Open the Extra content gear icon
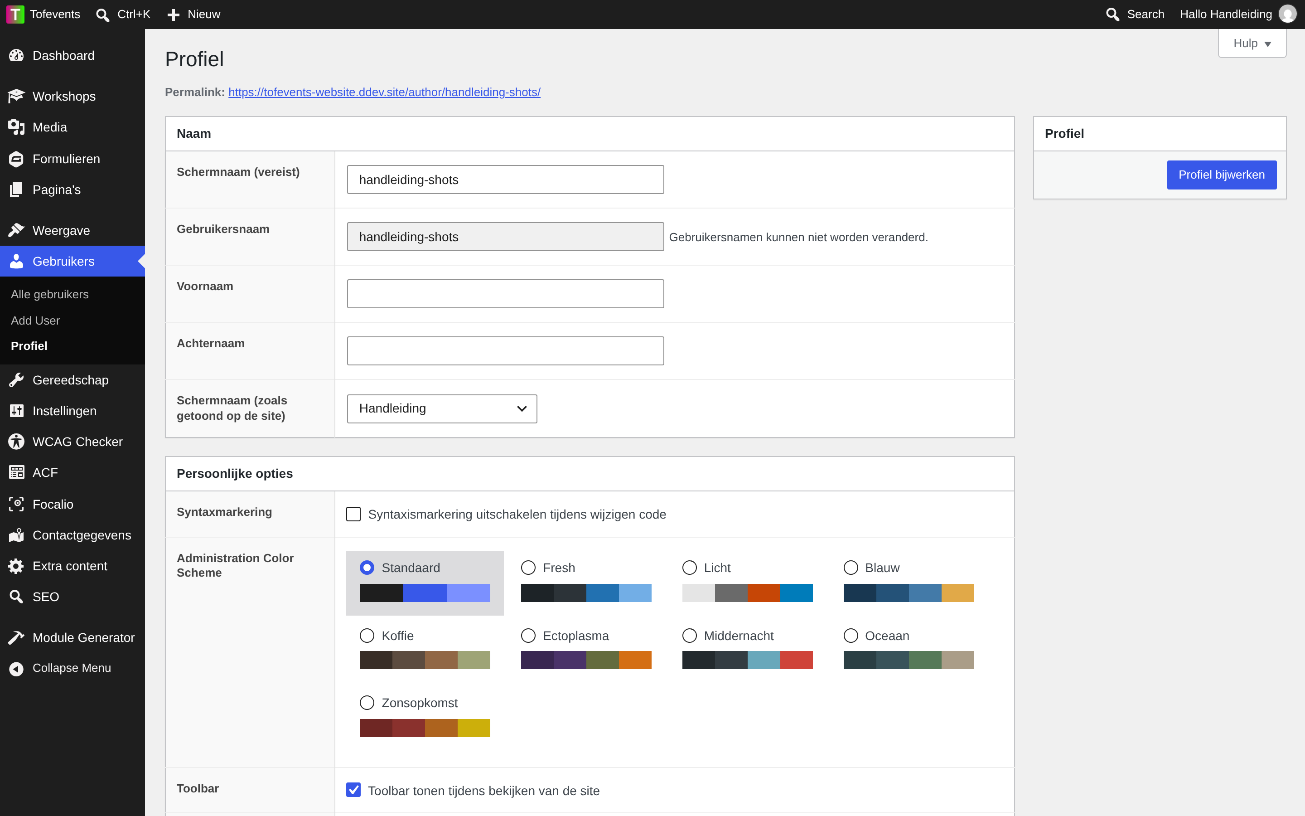This screenshot has height=816, width=1305. 16,566
